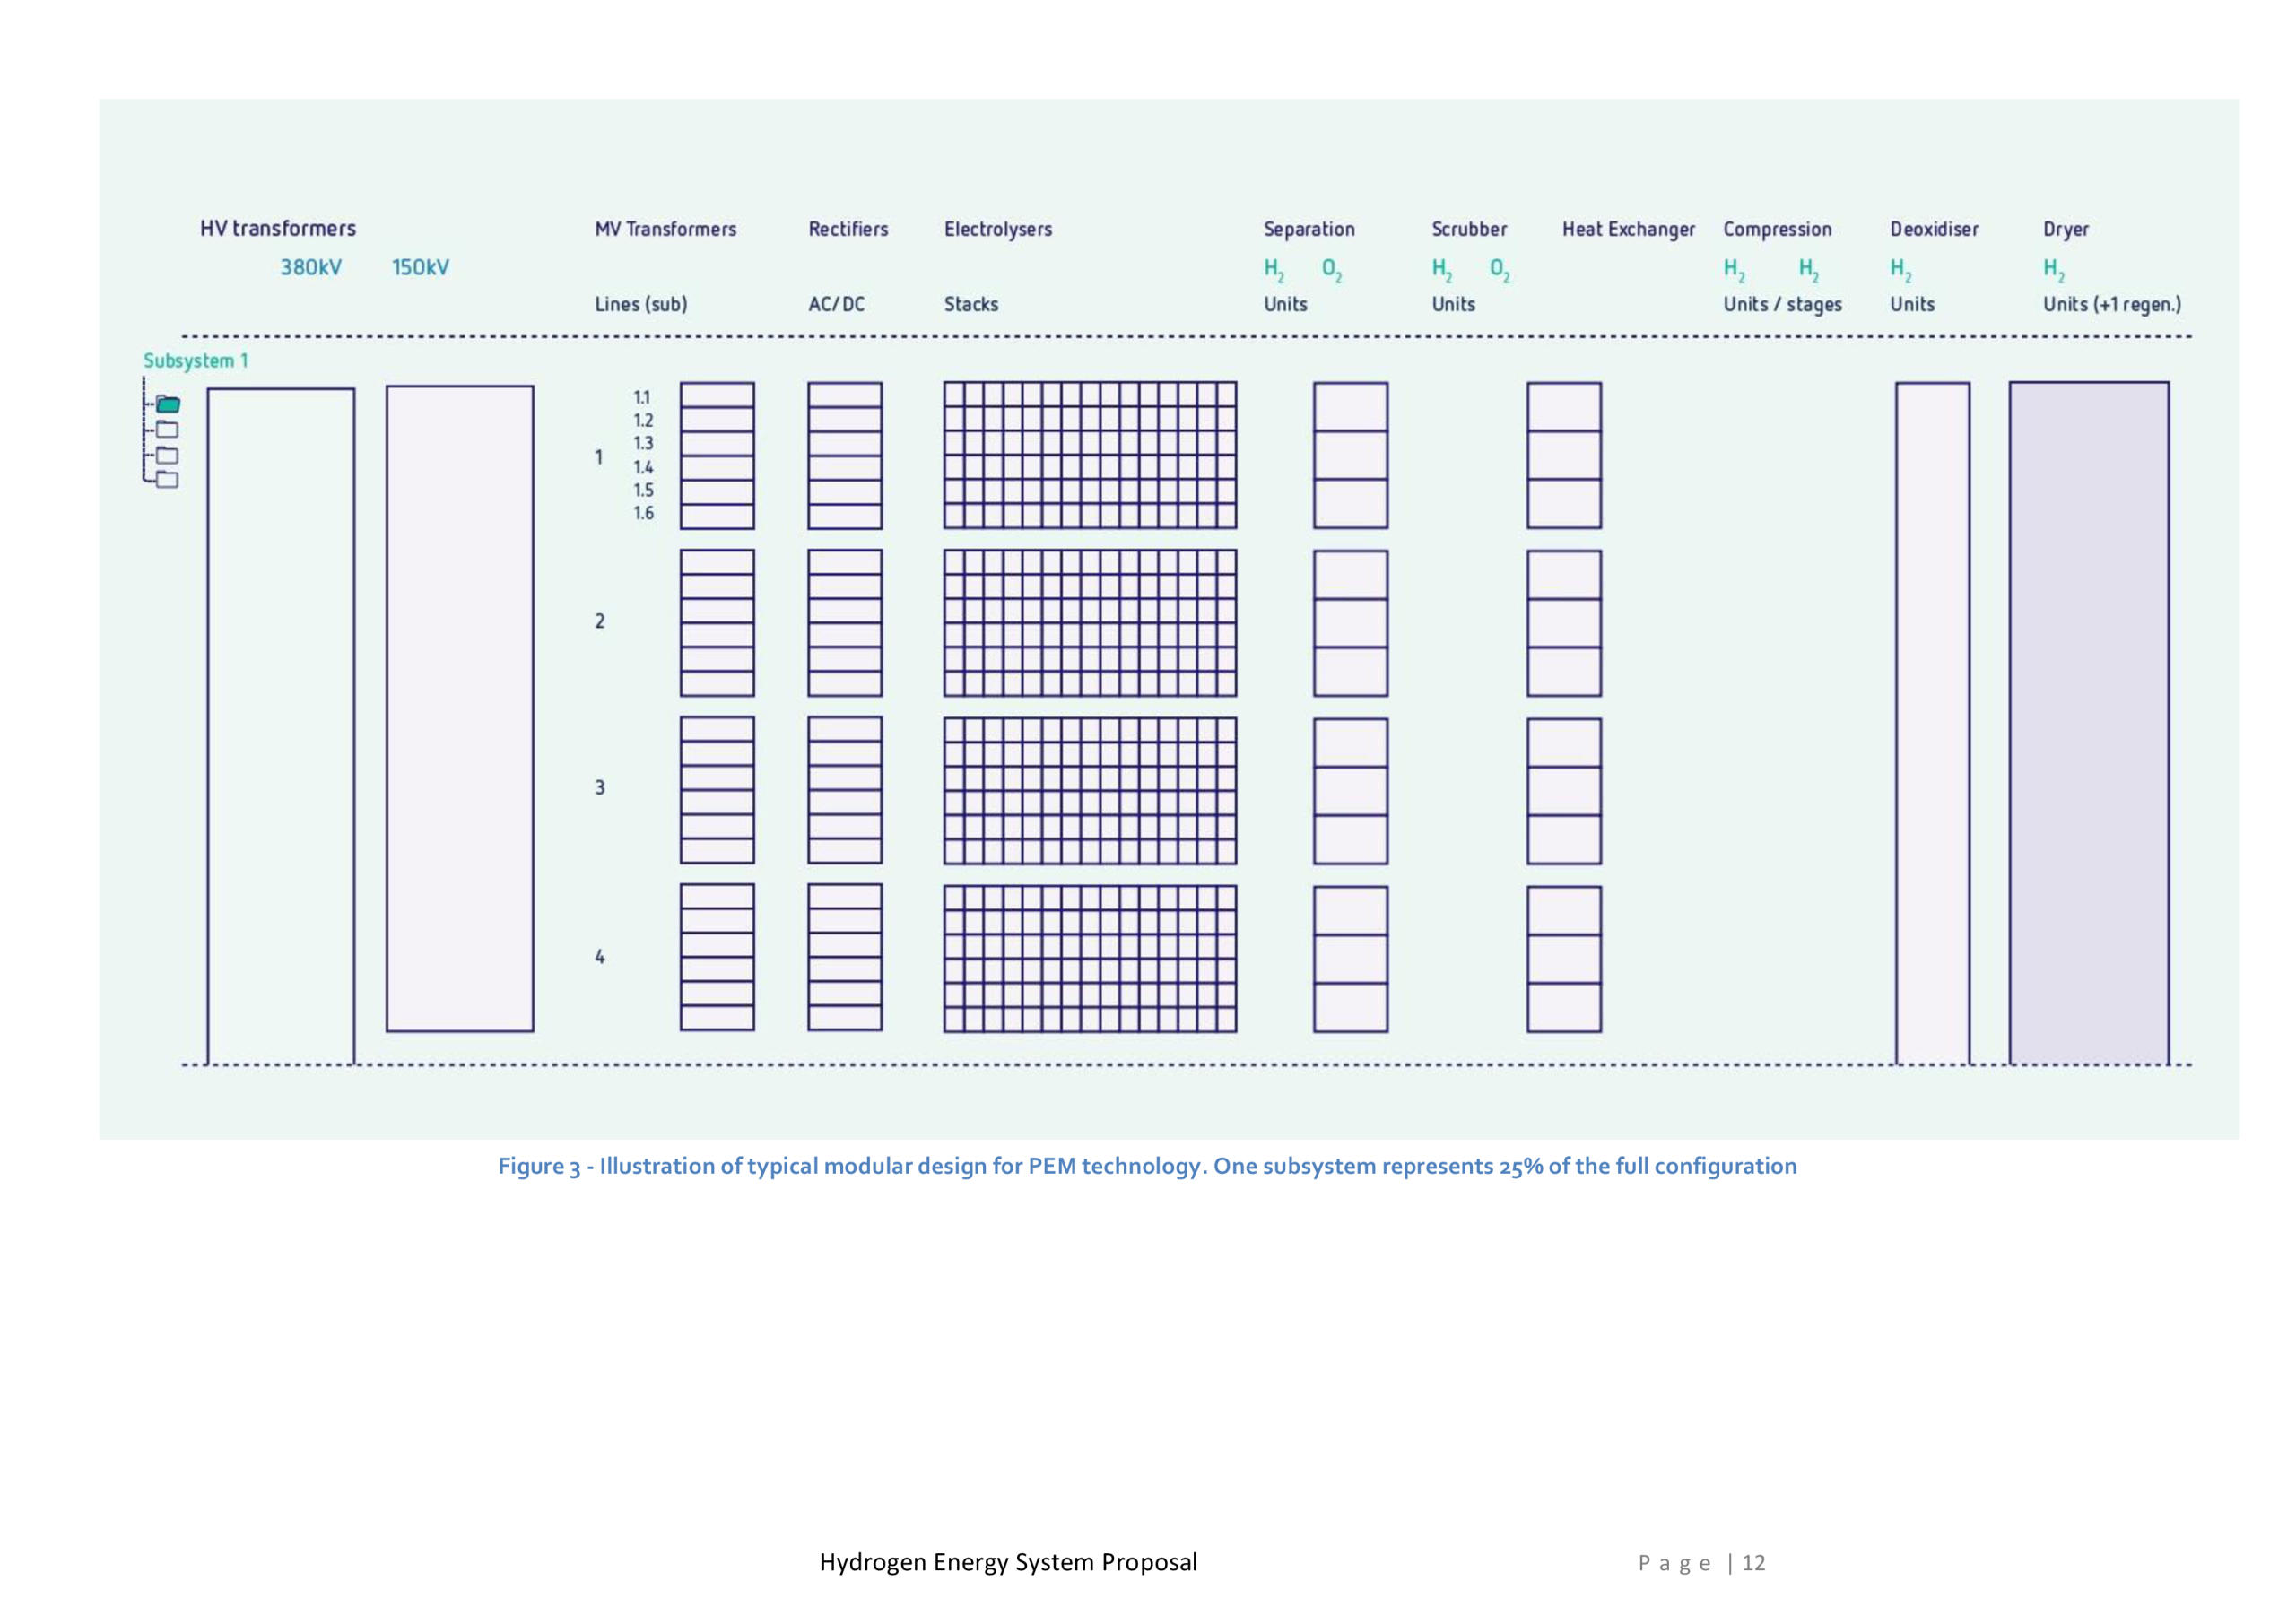Click the bottom folder icon in tree
The width and height of the screenshot is (2296, 1624).
168,480
